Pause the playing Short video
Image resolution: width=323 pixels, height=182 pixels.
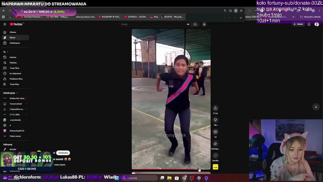click(171, 99)
